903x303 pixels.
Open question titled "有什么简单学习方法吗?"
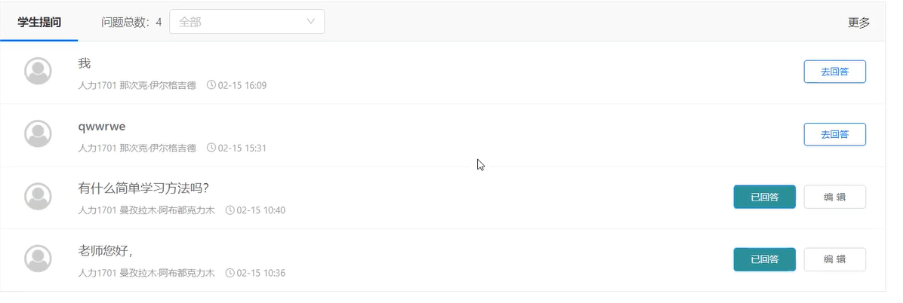tap(143, 188)
